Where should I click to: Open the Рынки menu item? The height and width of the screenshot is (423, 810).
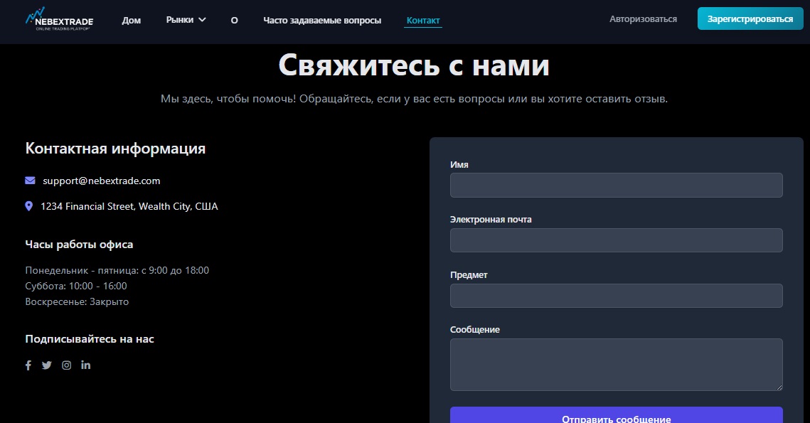tap(180, 20)
